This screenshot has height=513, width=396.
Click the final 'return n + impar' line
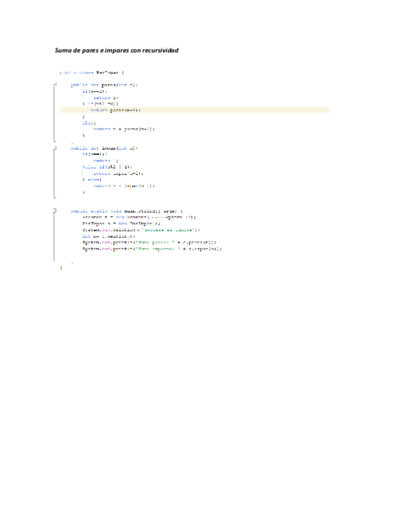(123, 186)
